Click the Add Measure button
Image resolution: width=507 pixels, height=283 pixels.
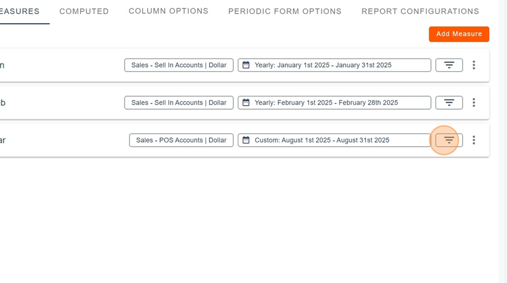tap(459, 34)
